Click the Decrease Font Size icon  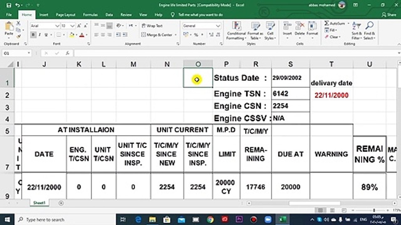[x=85, y=26]
